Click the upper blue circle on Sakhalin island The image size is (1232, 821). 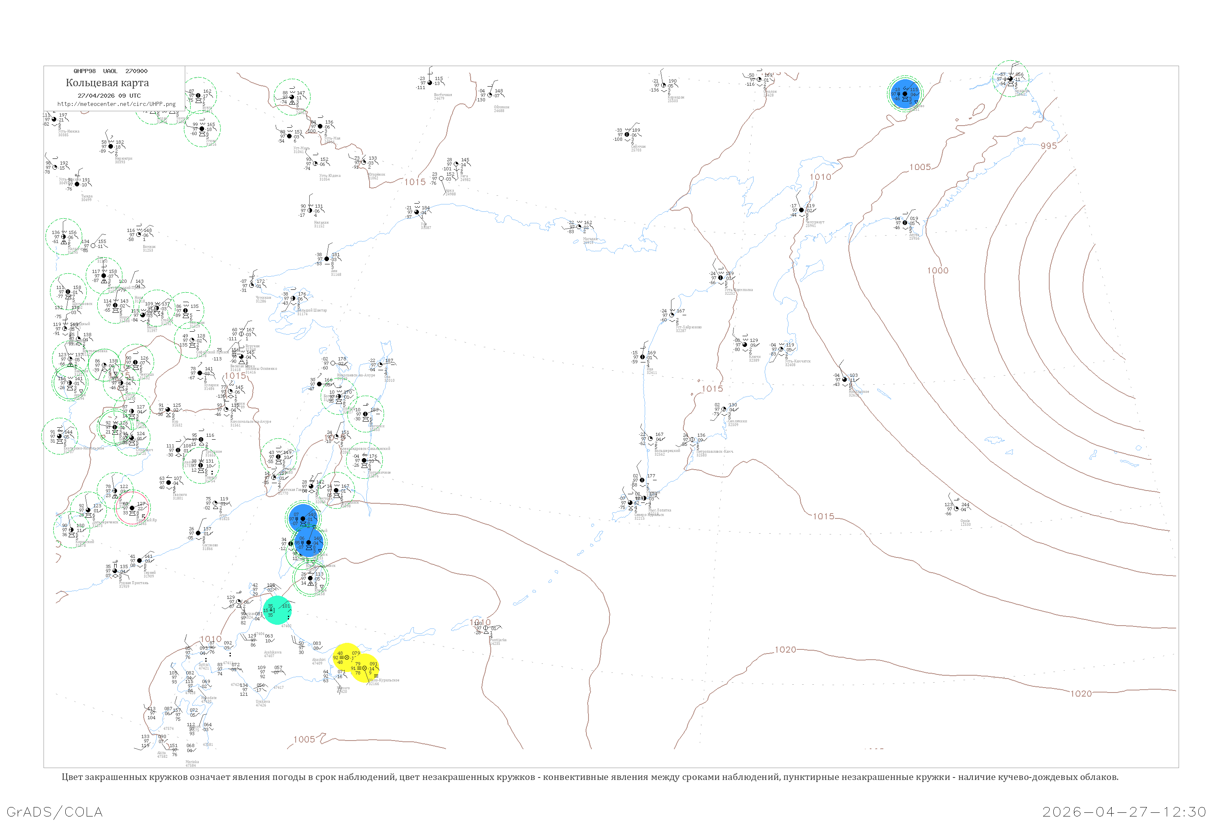[303, 518]
